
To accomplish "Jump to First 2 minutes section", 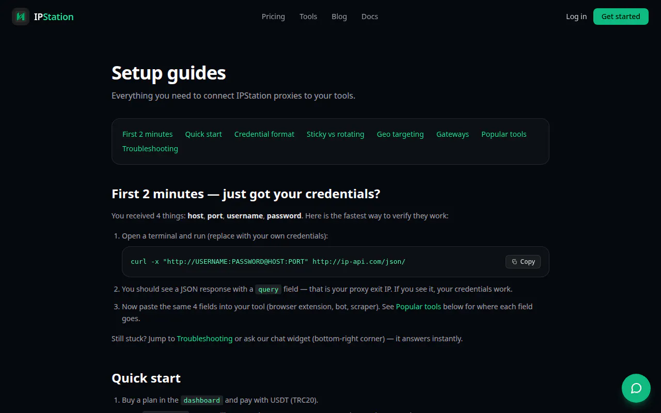I will pyautogui.click(x=148, y=134).
